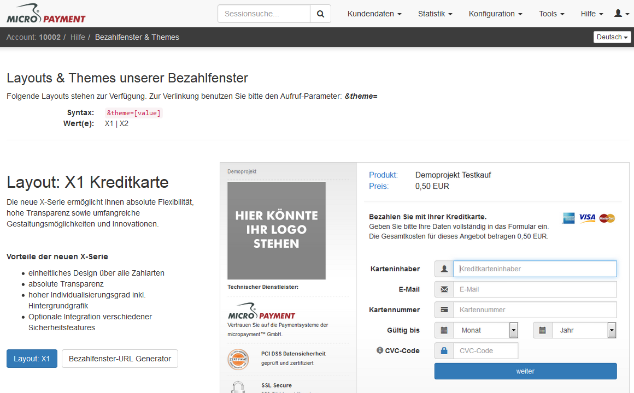Screen dimensions: 634x393
Task: Click the SSL Secure padlock icon
Action: click(238, 388)
